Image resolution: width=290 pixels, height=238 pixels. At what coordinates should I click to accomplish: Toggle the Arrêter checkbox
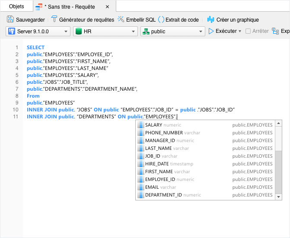[248, 31]
